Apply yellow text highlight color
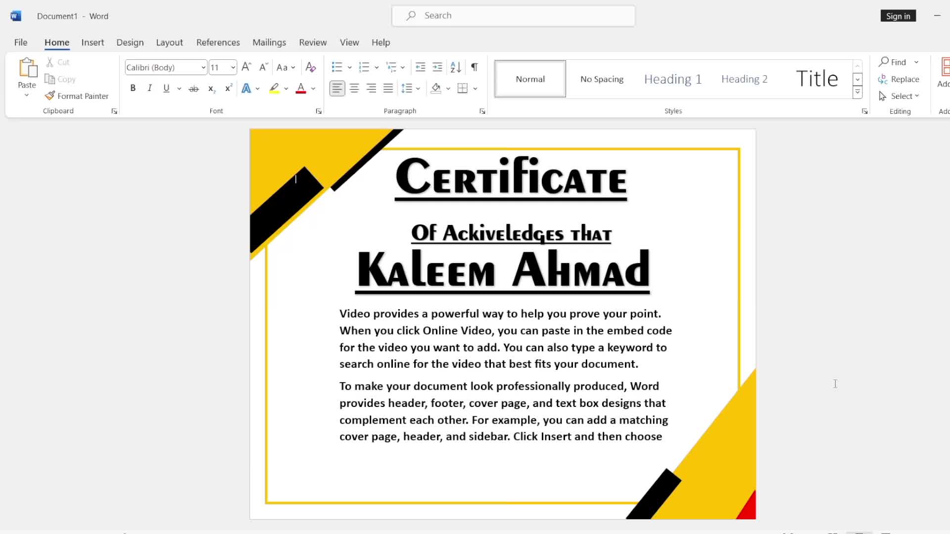 coord(274,89)
